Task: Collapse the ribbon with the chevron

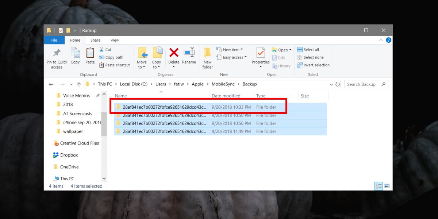Action: pyautogui.click(x=381, y=40)
